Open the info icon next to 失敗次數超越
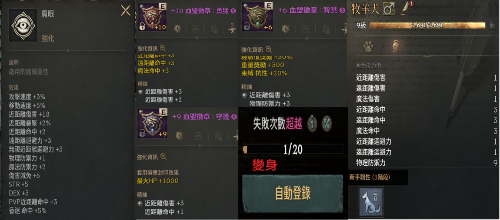 pyautogui.click(x=313, y=124)
